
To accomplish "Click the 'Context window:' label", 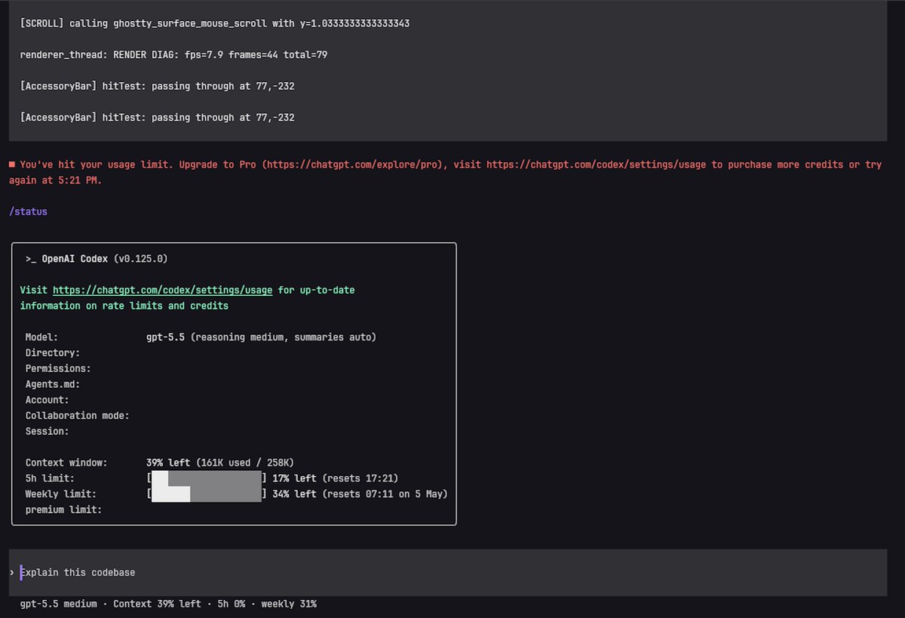I will click(x=66, y=463).
